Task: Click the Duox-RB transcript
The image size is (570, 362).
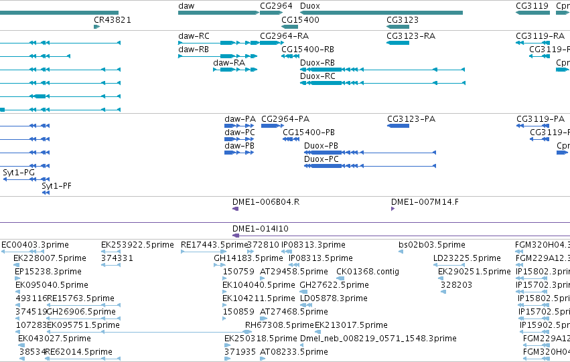Action: 382,70
